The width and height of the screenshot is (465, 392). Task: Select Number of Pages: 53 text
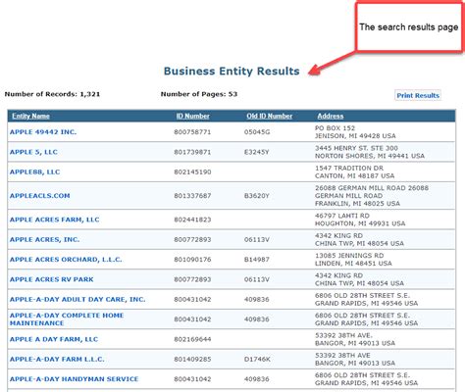coord(199,94)
